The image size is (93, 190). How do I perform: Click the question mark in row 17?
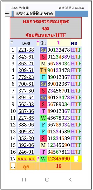(x=38, y=159)
